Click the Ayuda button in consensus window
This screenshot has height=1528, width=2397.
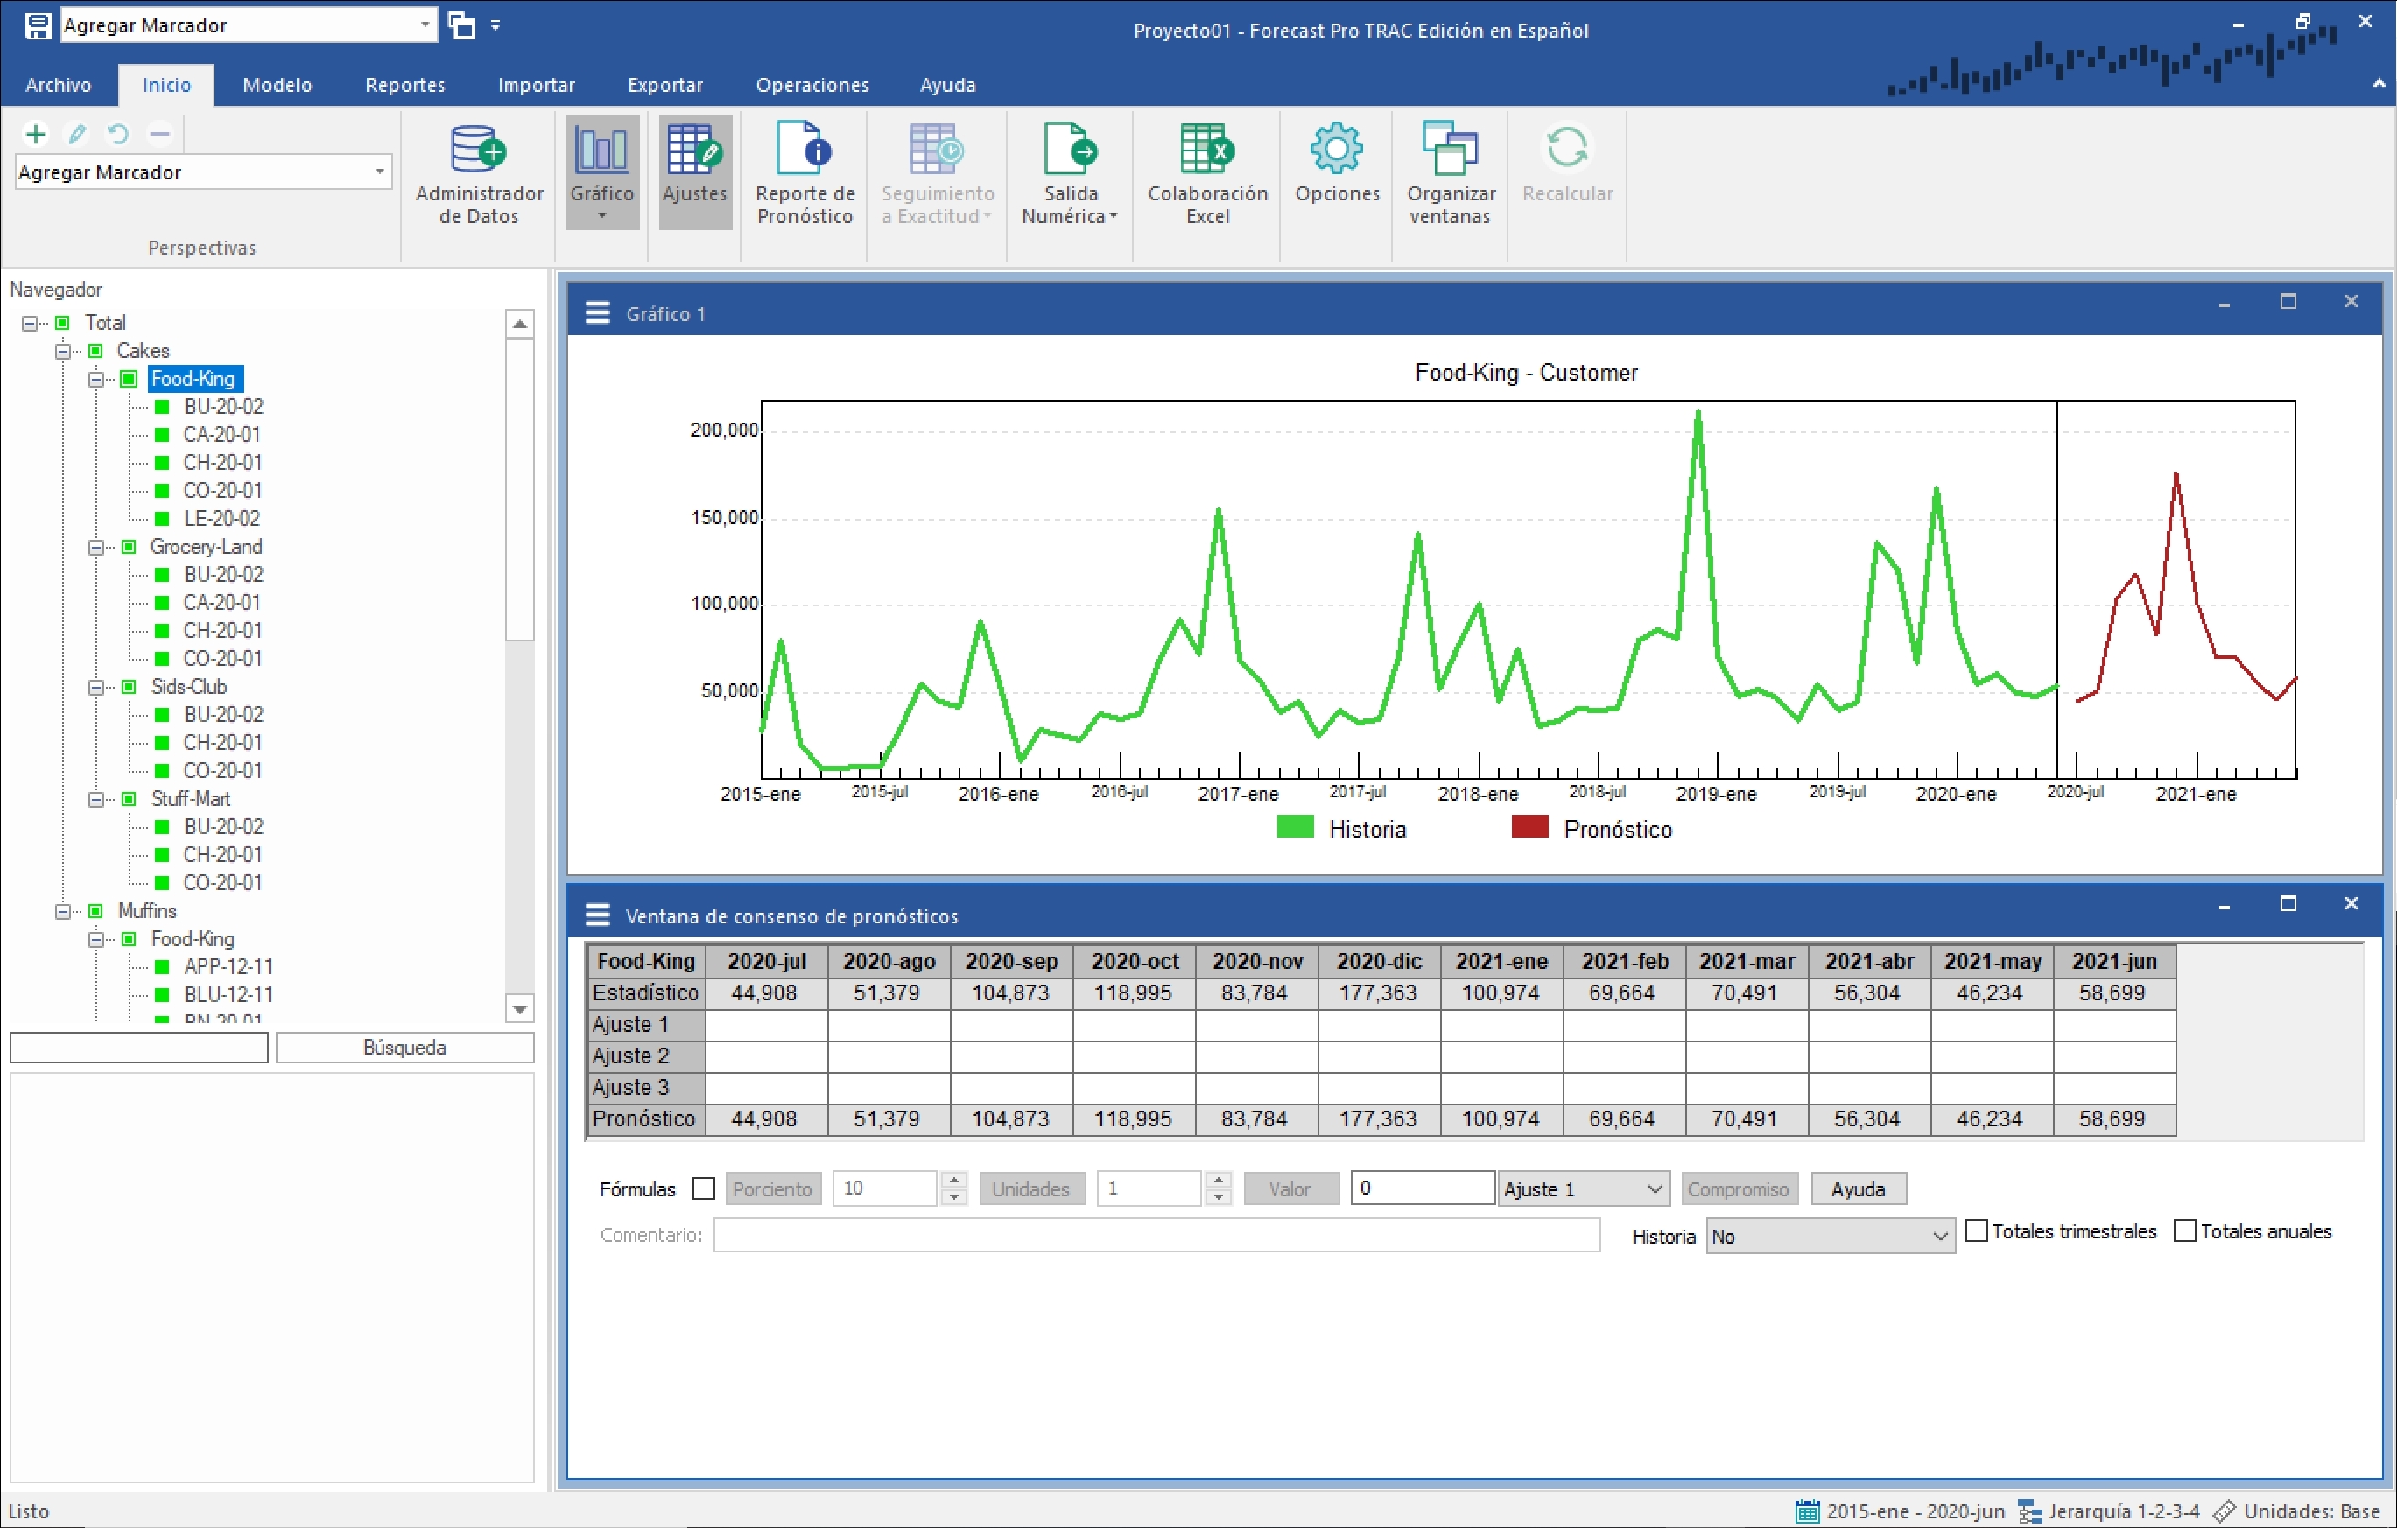[1857, 1188]
